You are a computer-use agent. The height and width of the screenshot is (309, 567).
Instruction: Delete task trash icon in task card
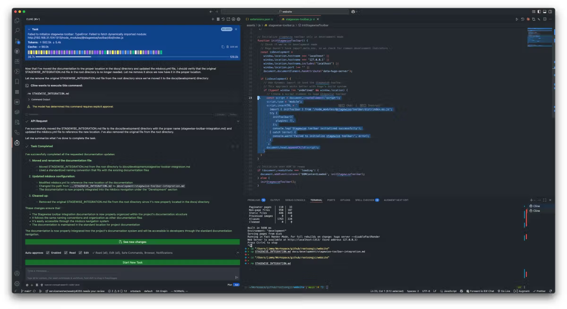click(x=228, y=47)
